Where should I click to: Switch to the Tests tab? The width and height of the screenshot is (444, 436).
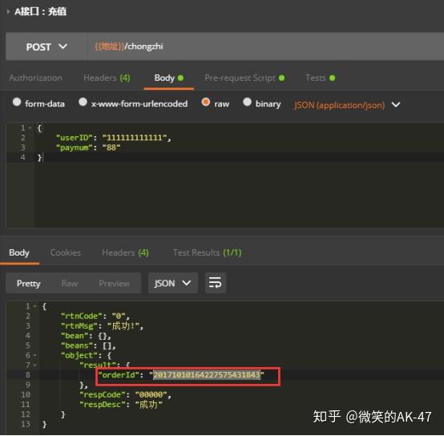pyautogui.click(x=321, y=78)
